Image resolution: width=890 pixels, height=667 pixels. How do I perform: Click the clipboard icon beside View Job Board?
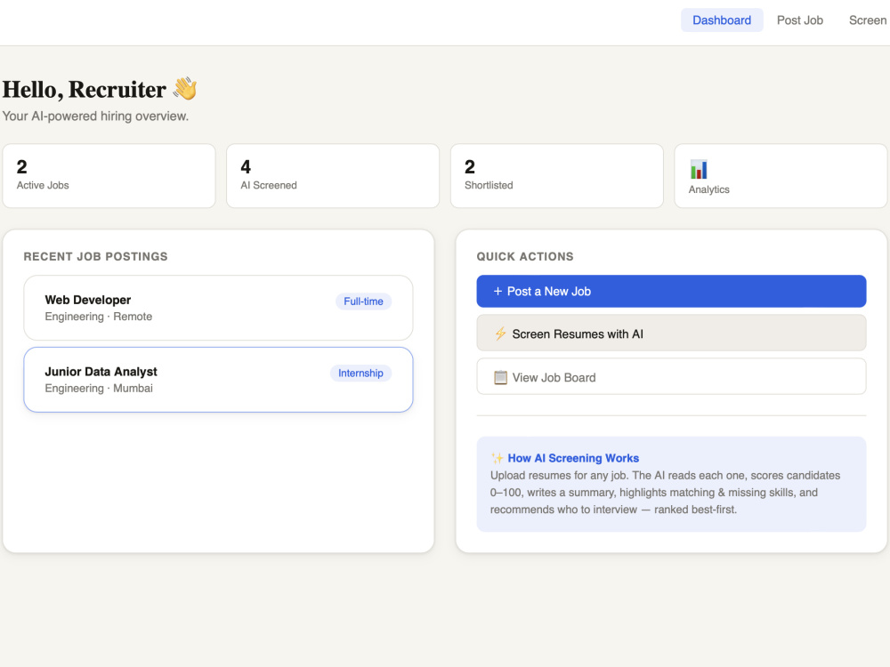(x=500, y=377)
